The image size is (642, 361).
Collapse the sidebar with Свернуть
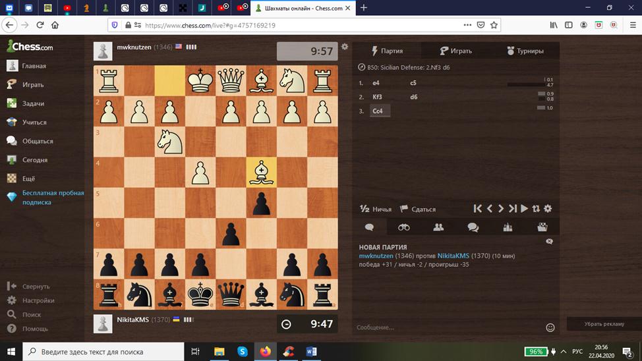point(28,287)
